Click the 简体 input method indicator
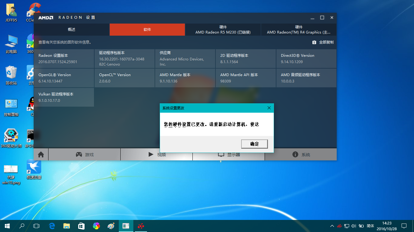Viewport: 414px width, 232px height. click(370, 226)
